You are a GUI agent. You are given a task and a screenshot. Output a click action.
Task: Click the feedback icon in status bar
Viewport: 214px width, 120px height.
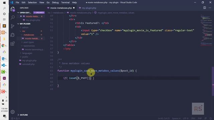coord(206,119)
